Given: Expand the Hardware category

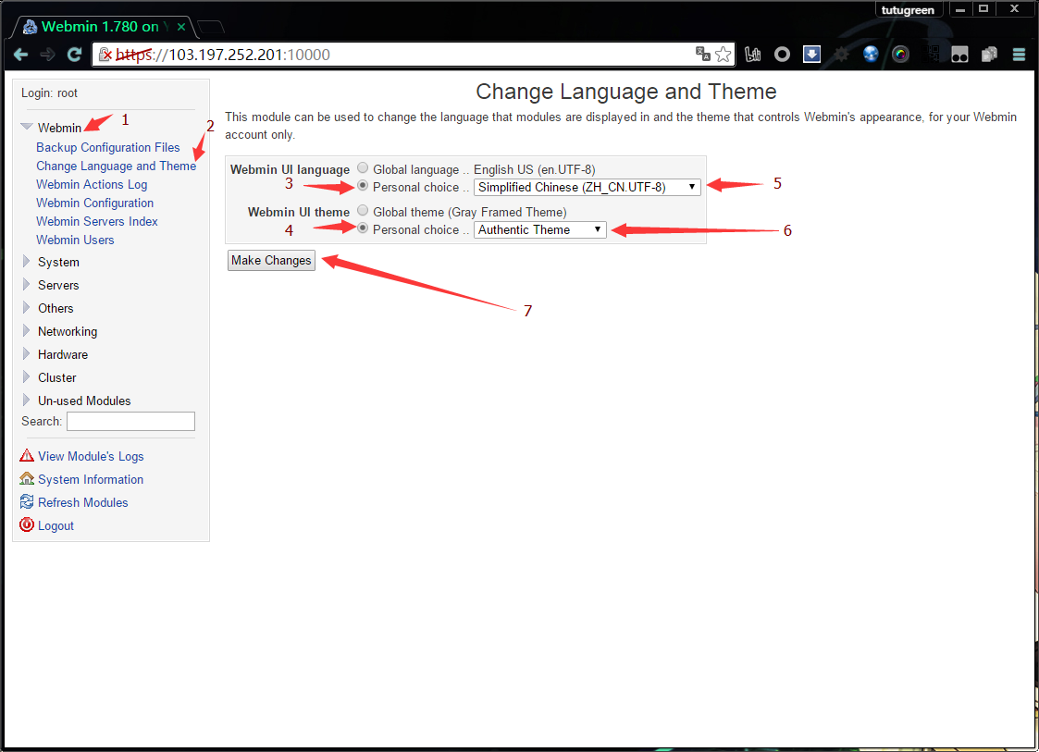Looking at the screenshot, I should tap(27, 354).
